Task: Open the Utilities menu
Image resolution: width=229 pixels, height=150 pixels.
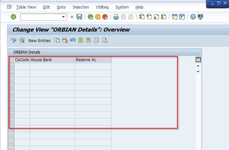Action: coord(102,7)
